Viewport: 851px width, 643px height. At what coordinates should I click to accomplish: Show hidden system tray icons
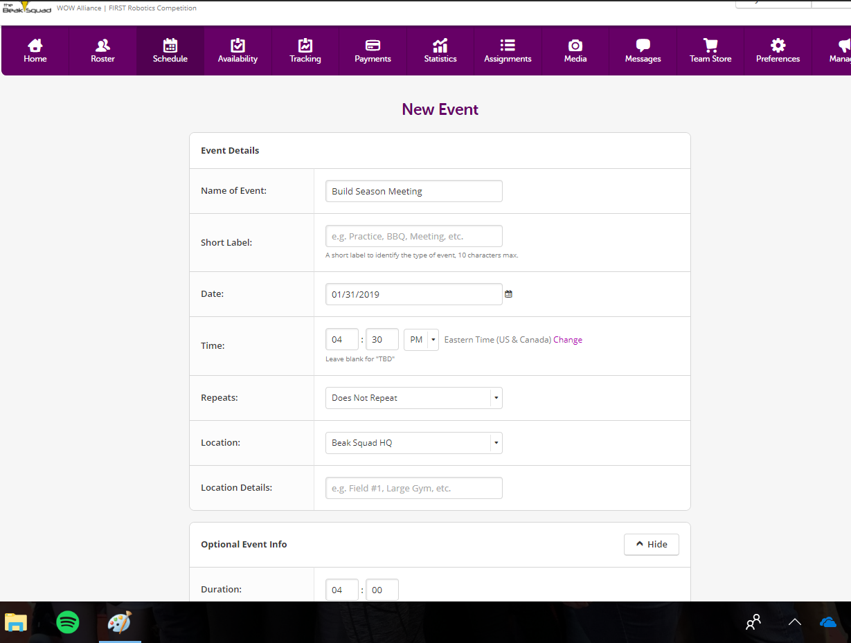(x=795, y=622)
